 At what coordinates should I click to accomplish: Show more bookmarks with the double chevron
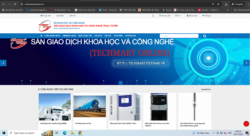tap(228, 10)
